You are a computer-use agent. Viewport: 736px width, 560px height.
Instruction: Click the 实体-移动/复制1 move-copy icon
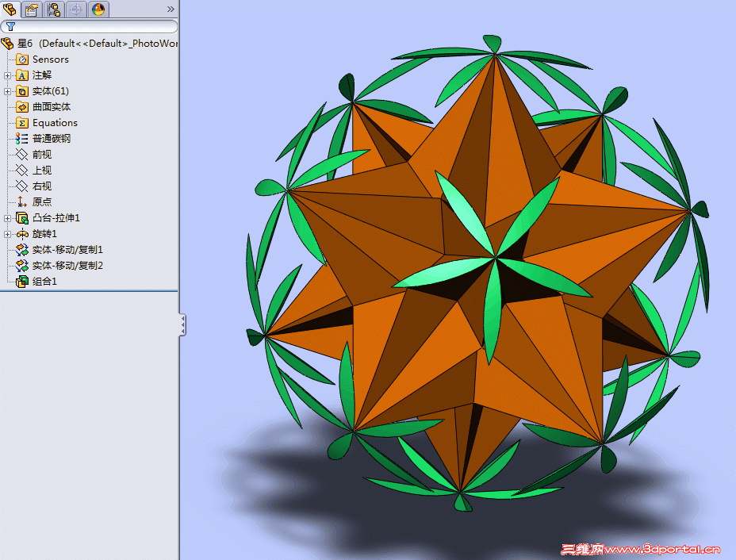[x=22, y=250]
